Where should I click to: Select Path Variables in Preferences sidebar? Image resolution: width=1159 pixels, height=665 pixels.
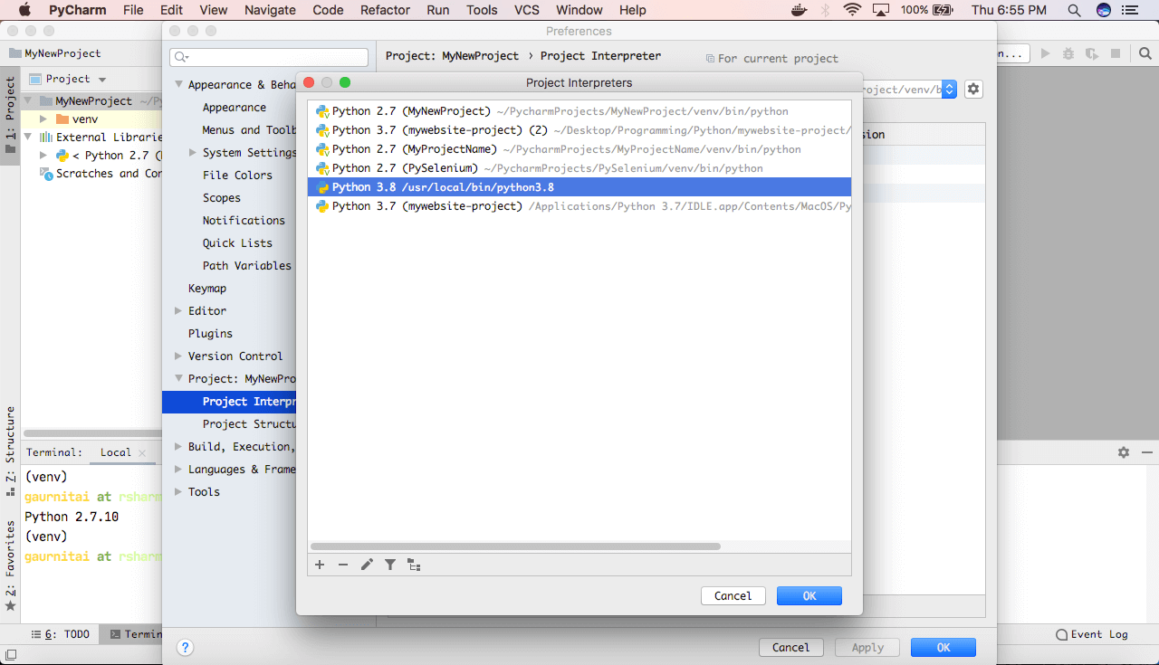point(247,265)
